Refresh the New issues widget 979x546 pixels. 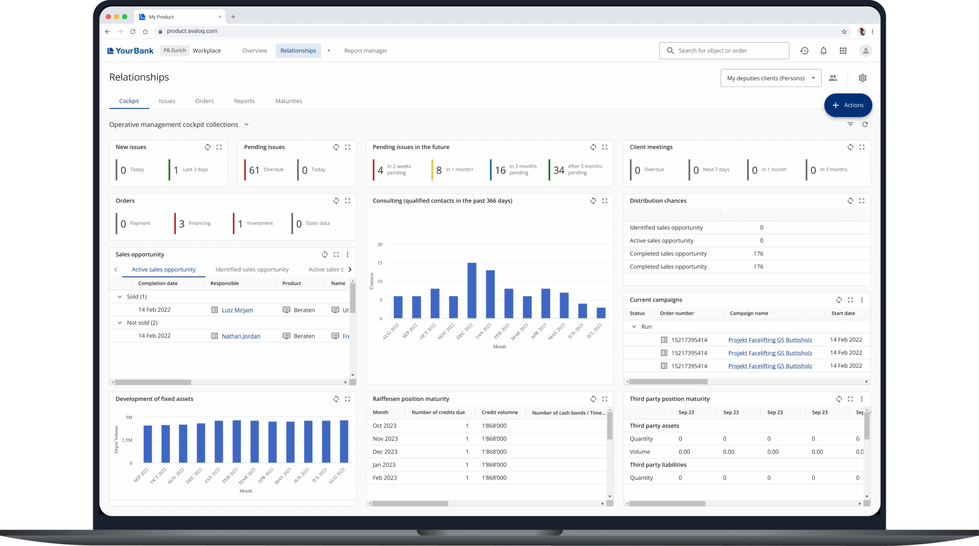[x=207, y=147]
